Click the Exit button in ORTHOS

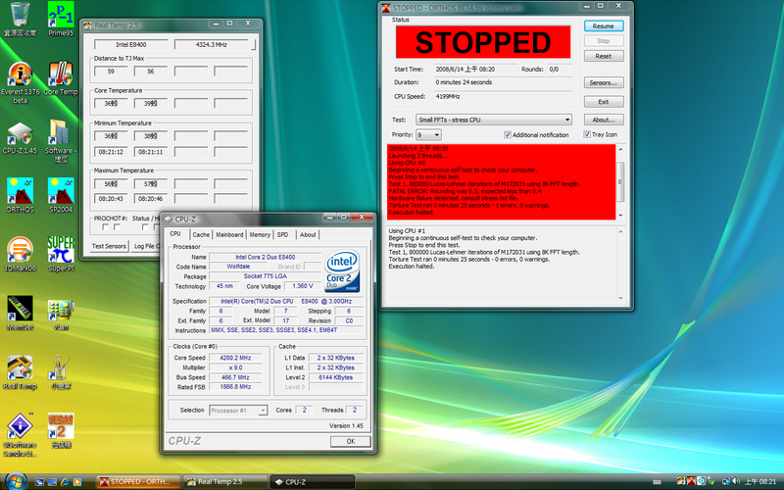[x=604, y=102]
